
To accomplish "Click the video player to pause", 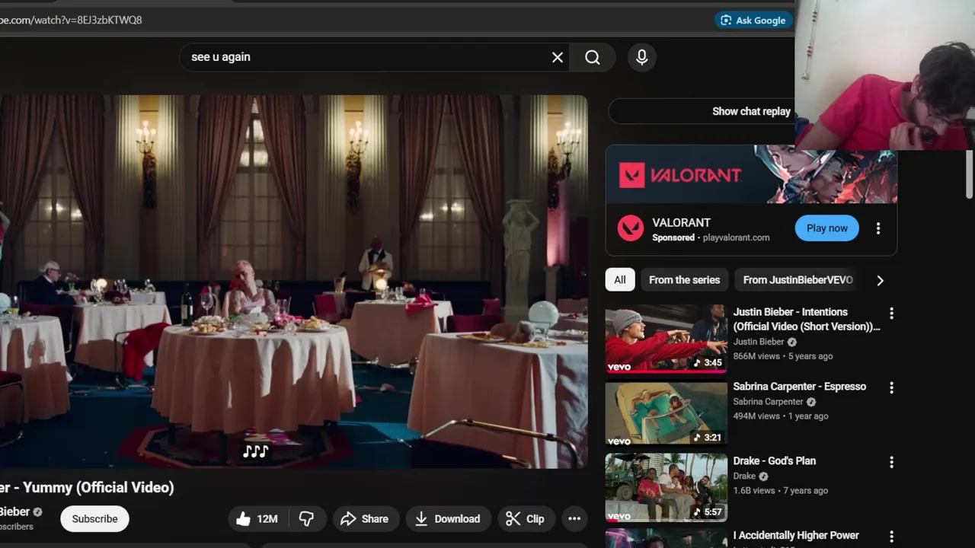I will point(293,282).
